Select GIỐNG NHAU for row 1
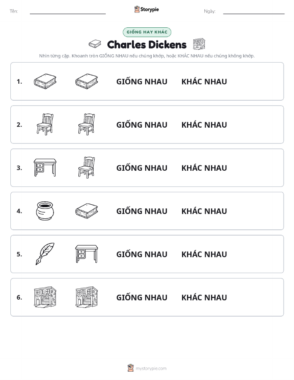This screenshot has height=380, width=294. click(142, 82)
